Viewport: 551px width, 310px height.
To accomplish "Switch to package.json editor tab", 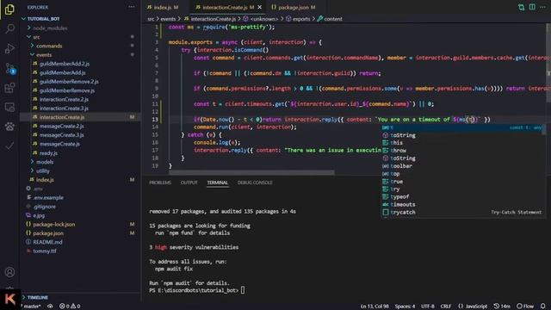I will tap(294, 7).
